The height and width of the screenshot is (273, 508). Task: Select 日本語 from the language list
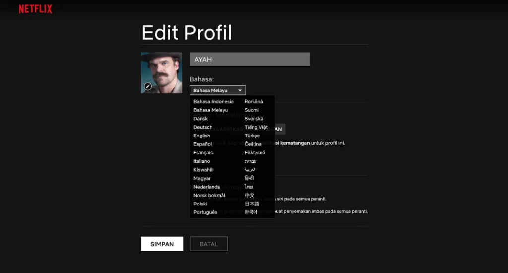pos(252,204)
